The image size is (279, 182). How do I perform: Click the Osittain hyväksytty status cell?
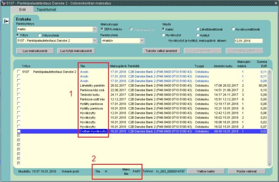pyautogui.click(x=93, y=131)
